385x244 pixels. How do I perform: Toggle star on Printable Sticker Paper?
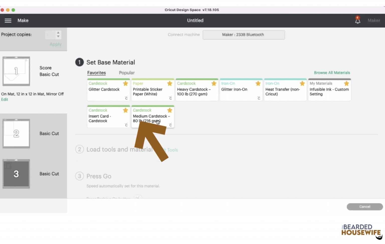click(x=170, y=83)
